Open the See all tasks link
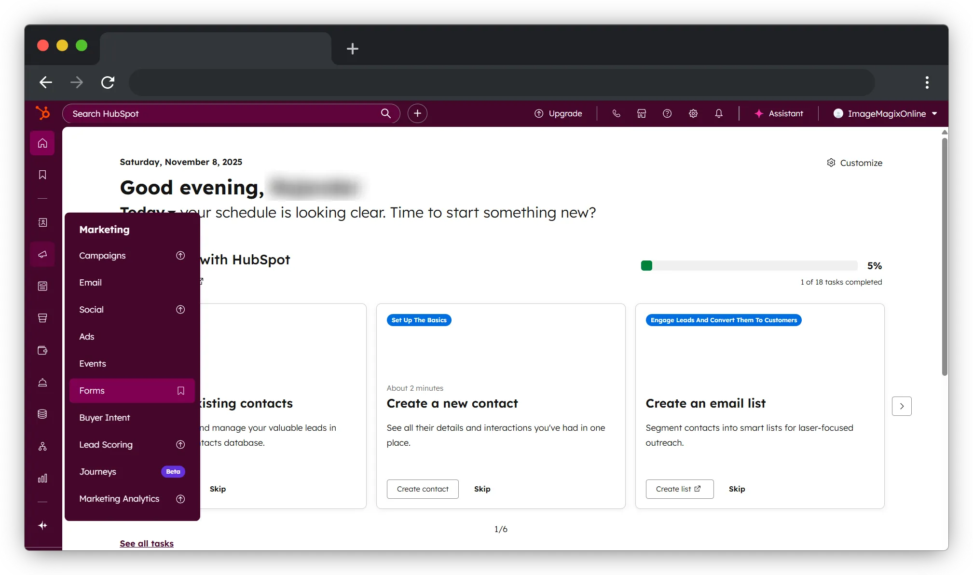The image size is (973, 575). pyautogui.click(x=146, y=543)
